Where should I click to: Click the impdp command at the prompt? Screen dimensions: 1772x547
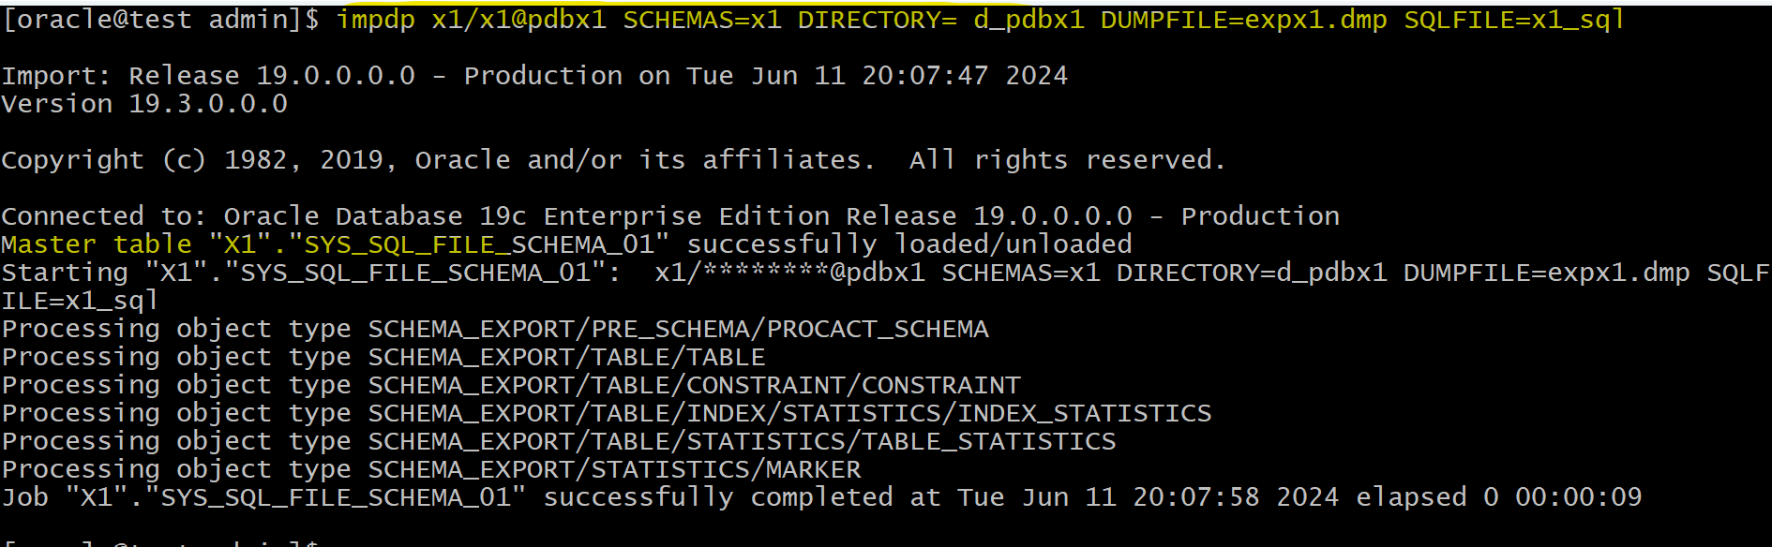coord(375,20)
